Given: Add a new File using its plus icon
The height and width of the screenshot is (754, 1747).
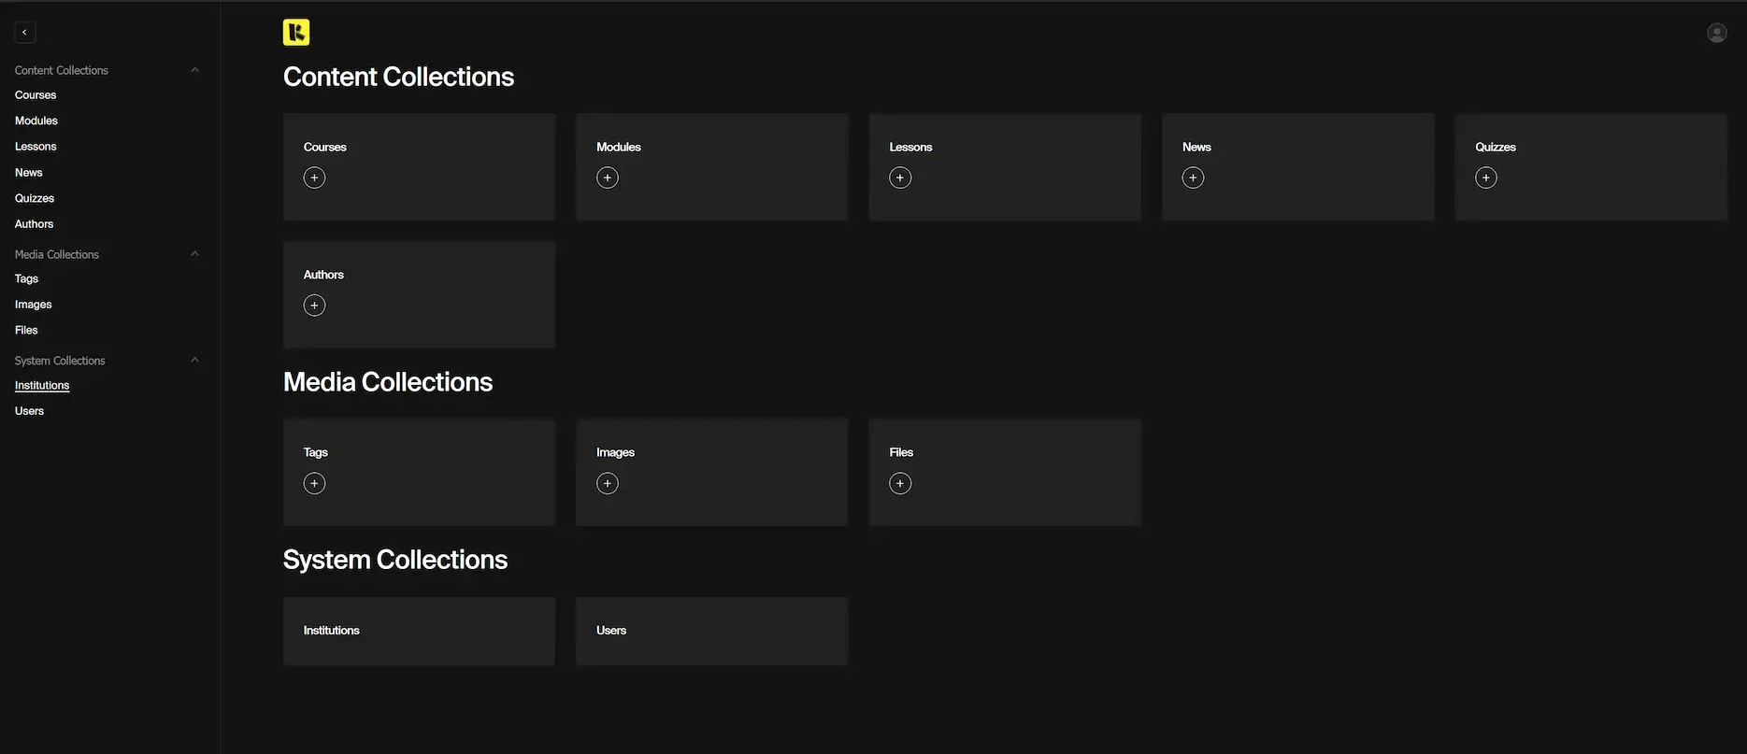Looking at the screenshot, I should pos(897,481).
